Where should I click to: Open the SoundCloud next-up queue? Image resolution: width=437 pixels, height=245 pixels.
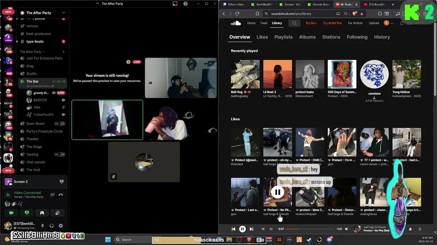click(x=420, y=229)
